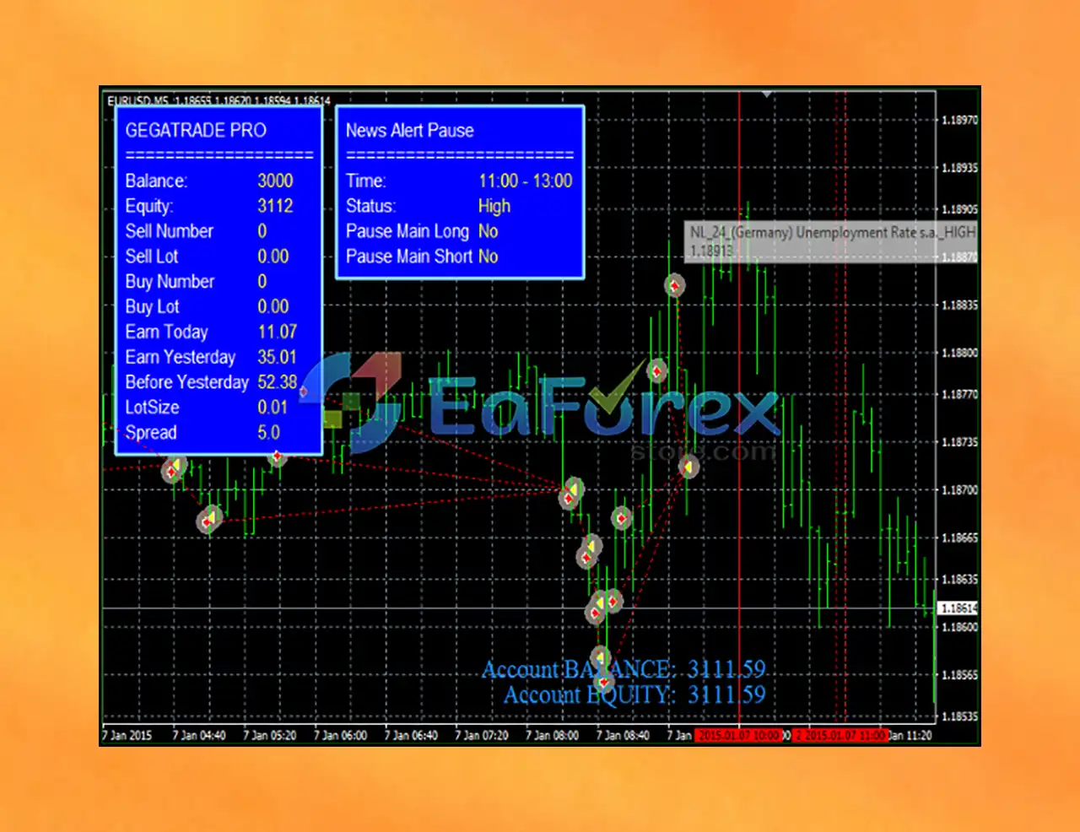Click the Buy Lot value 0.00
This screenshot has height=832, width=1080.
pos(273,306)
